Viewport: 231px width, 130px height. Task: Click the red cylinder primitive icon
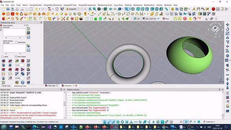[x=13, y=14]
